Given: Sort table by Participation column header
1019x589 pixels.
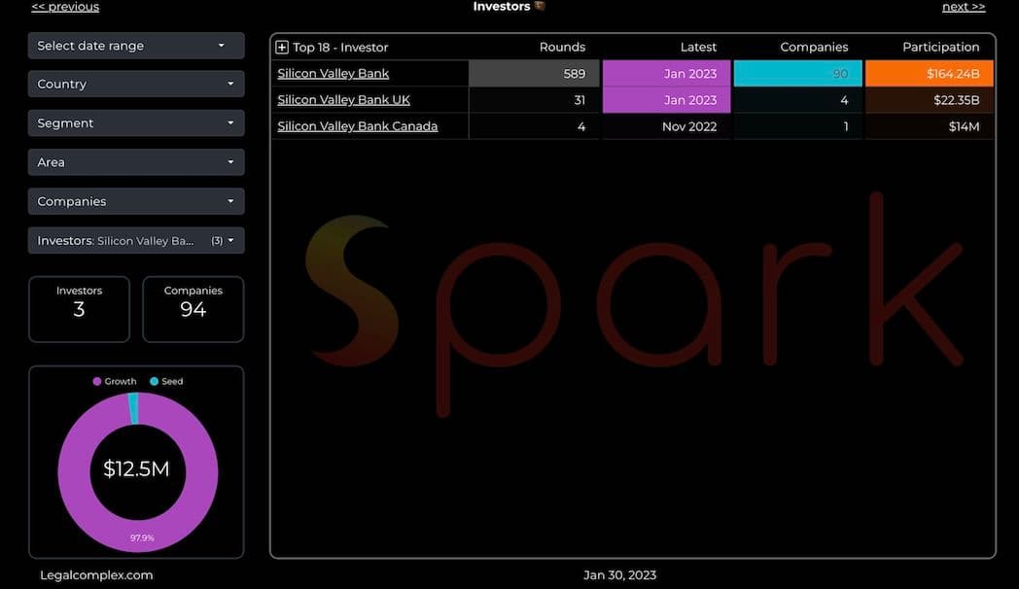Looking at the screenshot, I should pos(940,47).
